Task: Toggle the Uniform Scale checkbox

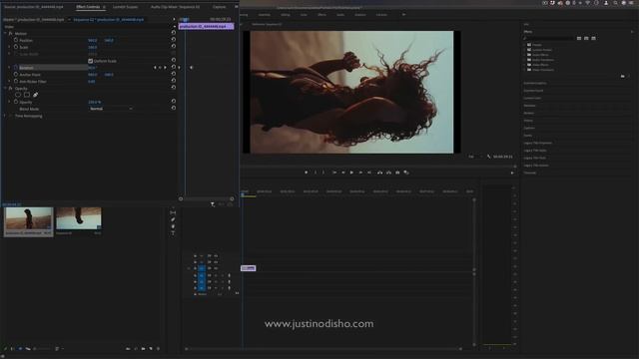Action: (x=91, y=61)
